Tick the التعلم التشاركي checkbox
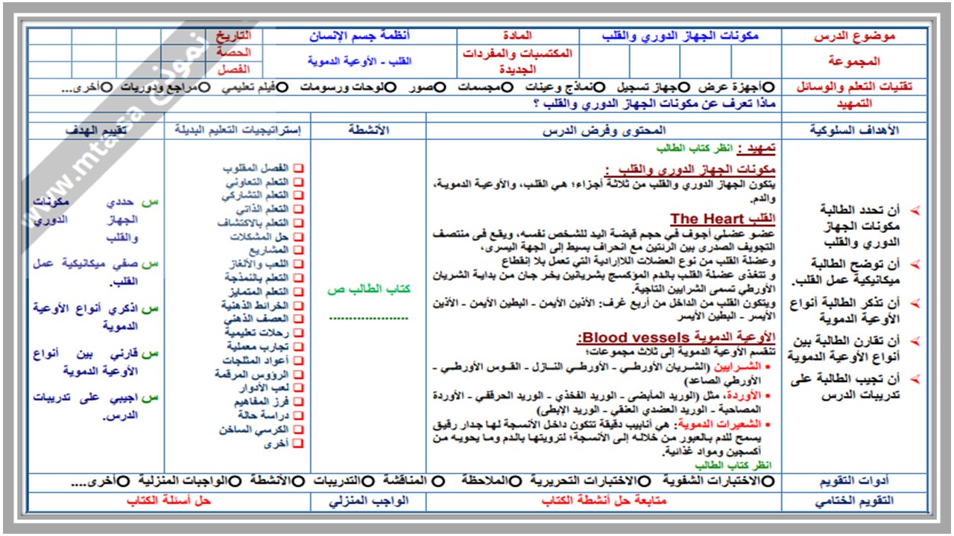The width and height of the screenshot is (954, 536). coord(298,197)
